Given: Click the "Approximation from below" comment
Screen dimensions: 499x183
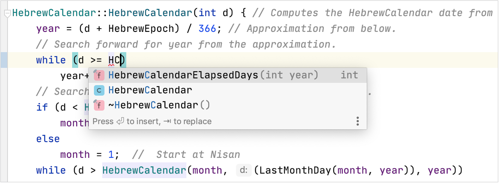Looking at the screenshot, I should pos(321,28).
